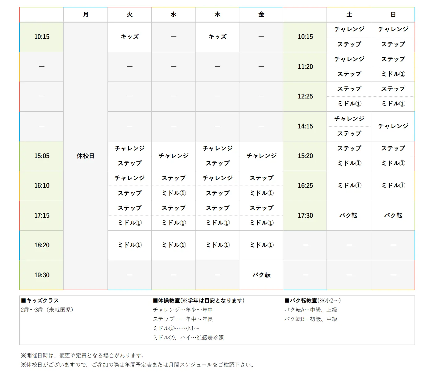
Task: Click the 月 (Monday) column header
Action: 86,15
